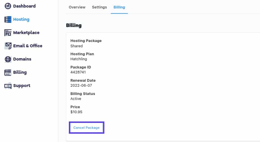Click the Billing credit card icon in sidebar
This screenshot has width=260, height=142.
(x=8, y=72)
